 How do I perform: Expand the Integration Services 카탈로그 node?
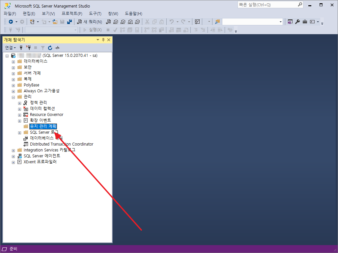pos(14,150)
